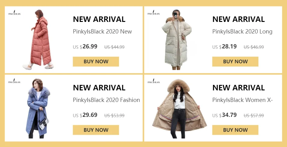The height and width of the screenshot is (147, 287).
Task: Open the khaki fur-hood parka image
Action: [179, 108]
